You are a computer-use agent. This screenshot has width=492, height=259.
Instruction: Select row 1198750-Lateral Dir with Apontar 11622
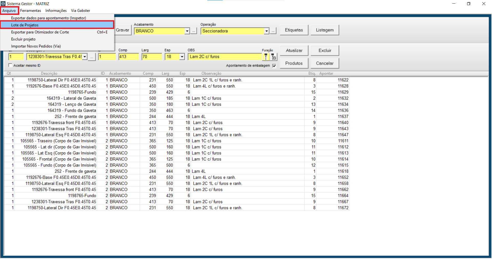click(177, 80)
